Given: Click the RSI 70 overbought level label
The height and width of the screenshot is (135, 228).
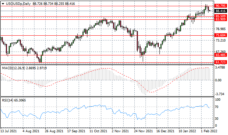Looking at the screenshot, I should pyautogui.click(x=217, y=107).
